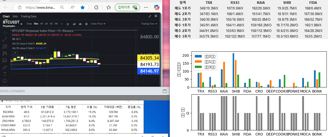328x137 pixels.
Task: Select the Text annotation tool
Action: [x=5, y=74]
